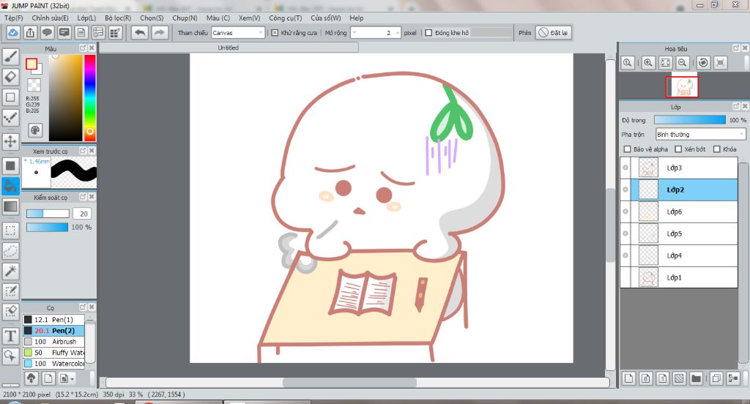Select layer Lớp4
Screen dimensions: 750x404
coord(679,255)
